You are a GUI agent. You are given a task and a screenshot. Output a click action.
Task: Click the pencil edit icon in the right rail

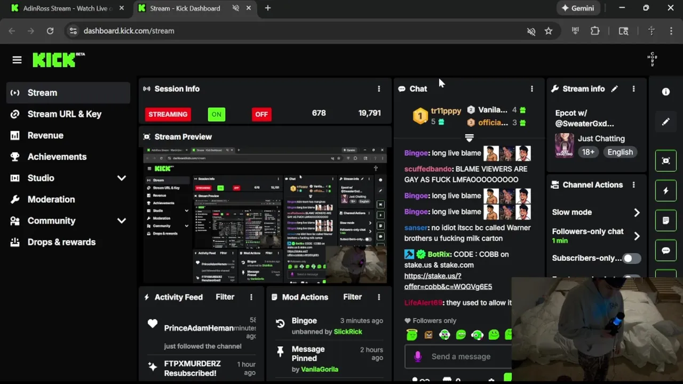tap(666, 122)
